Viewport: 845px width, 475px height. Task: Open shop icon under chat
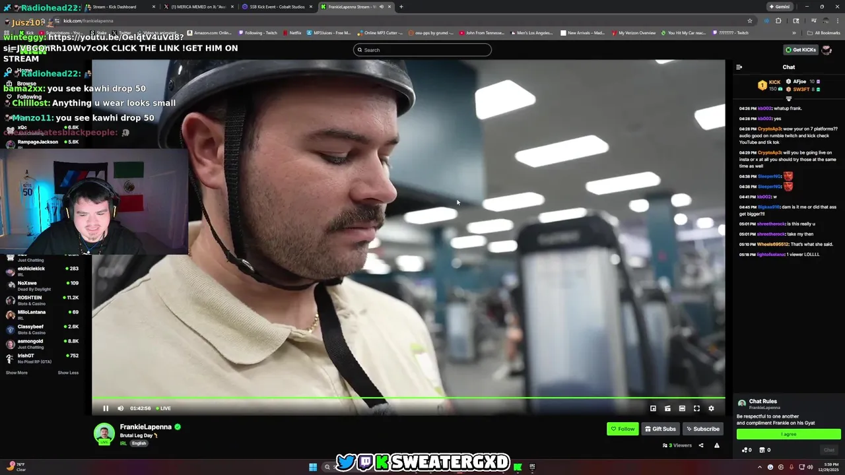(x=765, y=450)
